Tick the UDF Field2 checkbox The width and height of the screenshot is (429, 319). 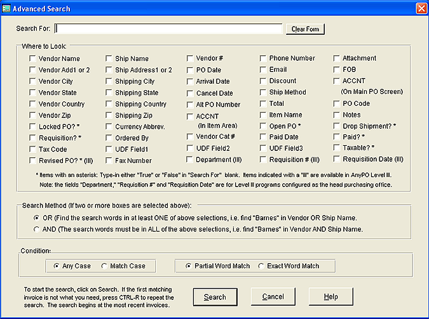(190, 148)
